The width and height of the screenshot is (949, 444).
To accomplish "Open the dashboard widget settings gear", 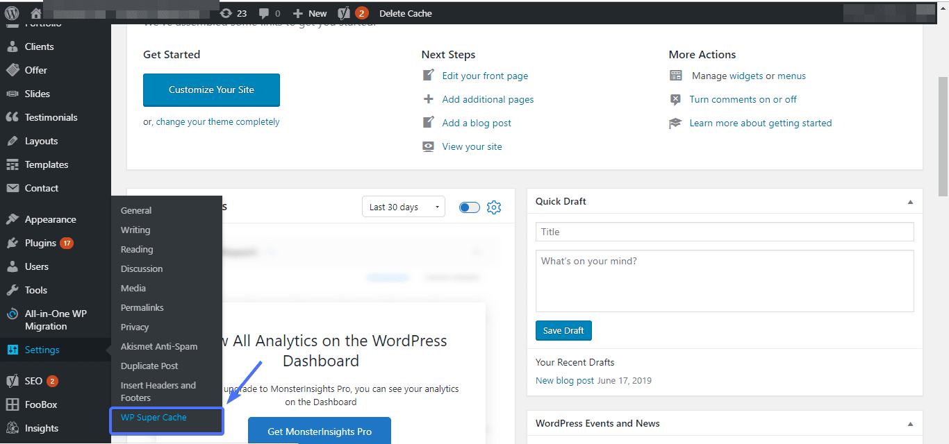I will [x=494, y=207].
